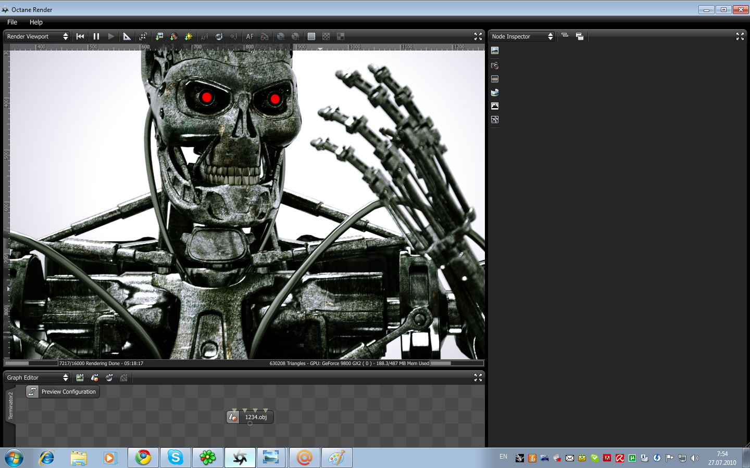Click the stacked bars icon in Node Inspector
Image resolution: width=750 pixels, height=468 pixels.
coord(565,35)
